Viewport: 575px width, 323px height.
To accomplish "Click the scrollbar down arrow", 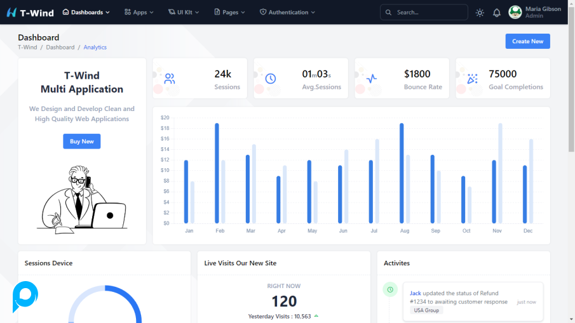I will tap(571, 320).
